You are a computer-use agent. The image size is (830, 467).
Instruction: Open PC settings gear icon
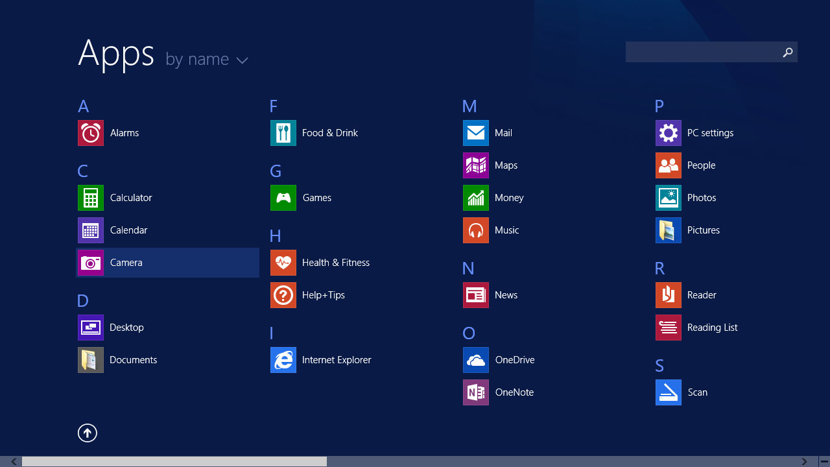(x=669, y=133)
